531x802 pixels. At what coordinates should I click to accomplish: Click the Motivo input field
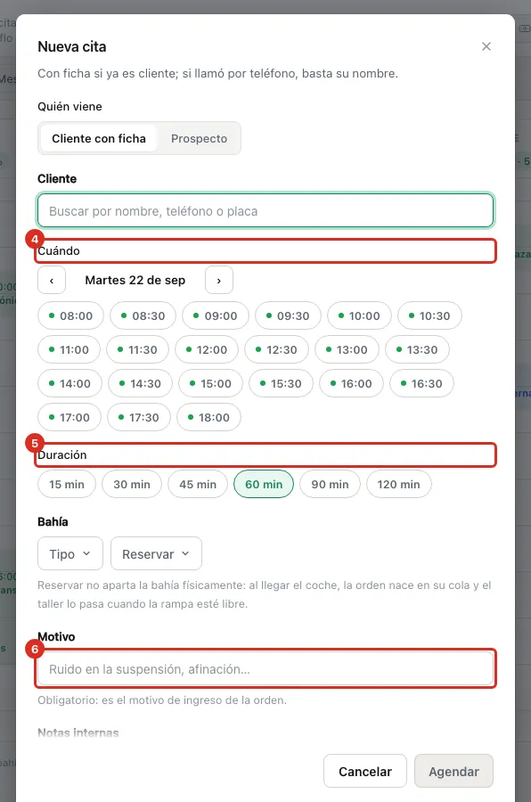coord(265,669)
